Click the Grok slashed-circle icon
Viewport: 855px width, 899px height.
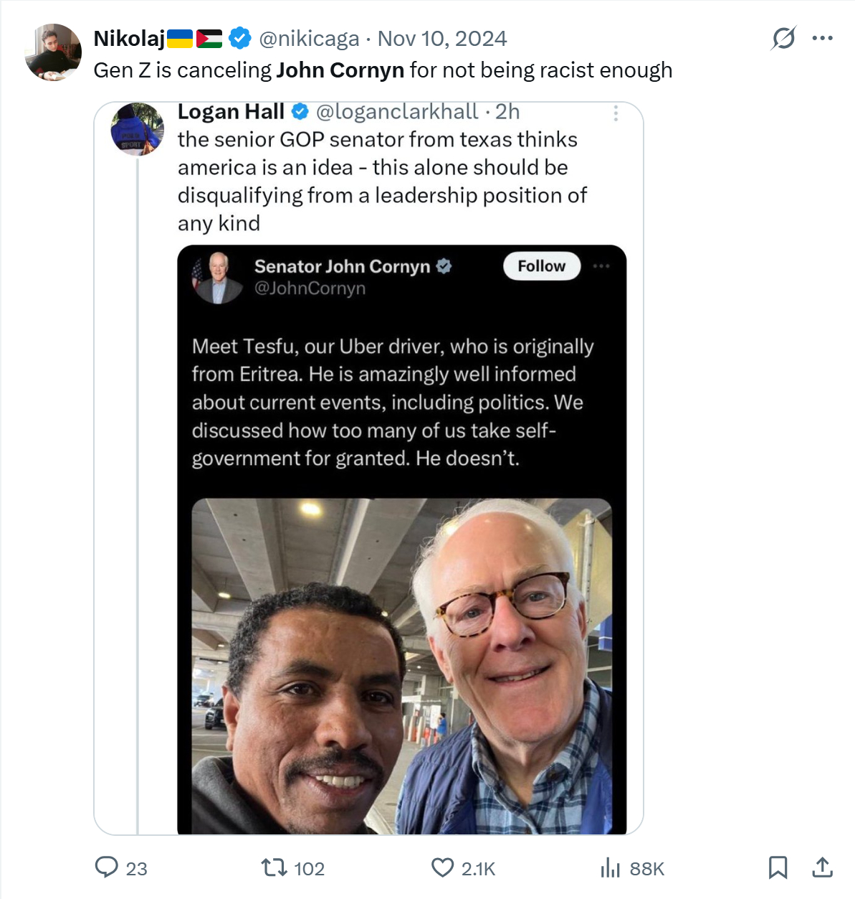(783, 38)
